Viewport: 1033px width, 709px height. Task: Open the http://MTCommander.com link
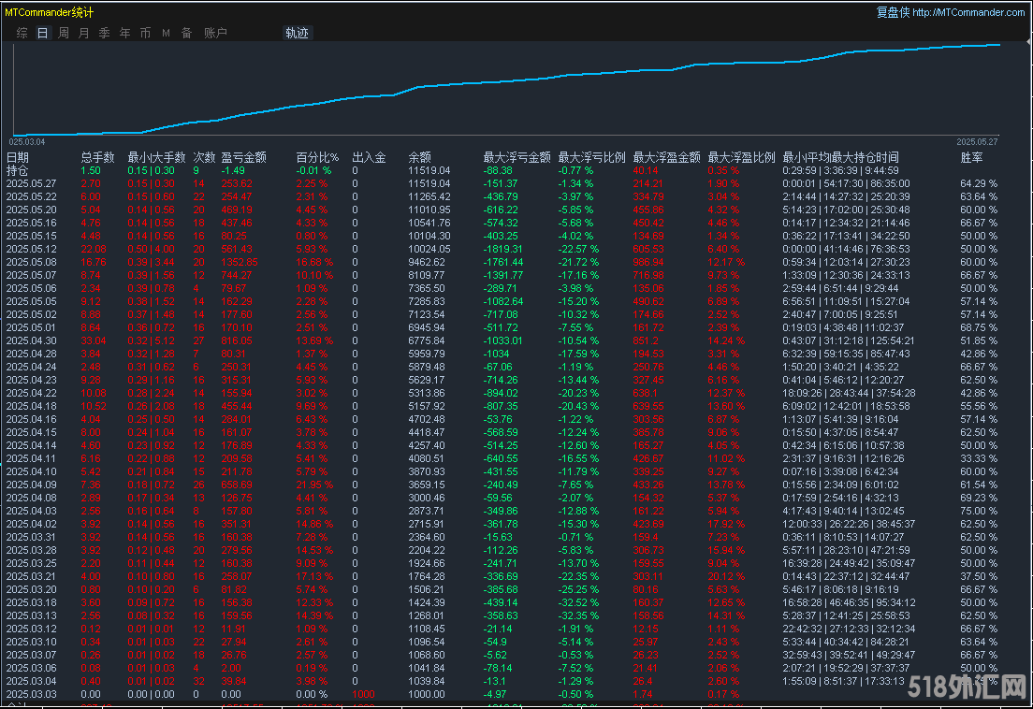click(x=968, y=12)
